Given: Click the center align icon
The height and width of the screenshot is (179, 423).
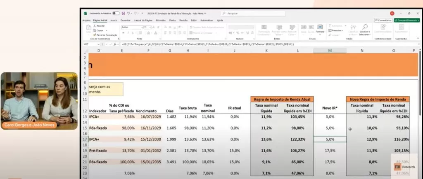Looking at the screenshot, I should pos(171,33).
